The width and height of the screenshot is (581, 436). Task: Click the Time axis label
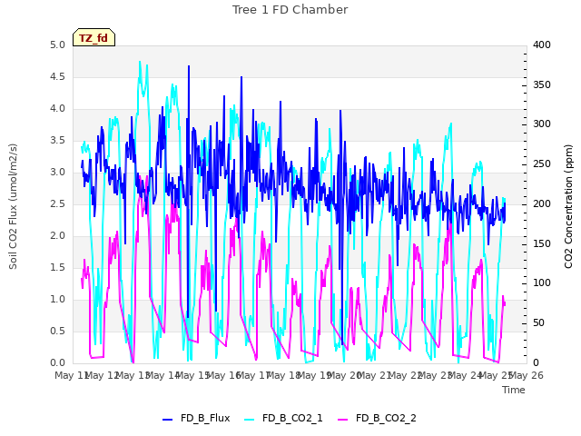click(514, 390)
